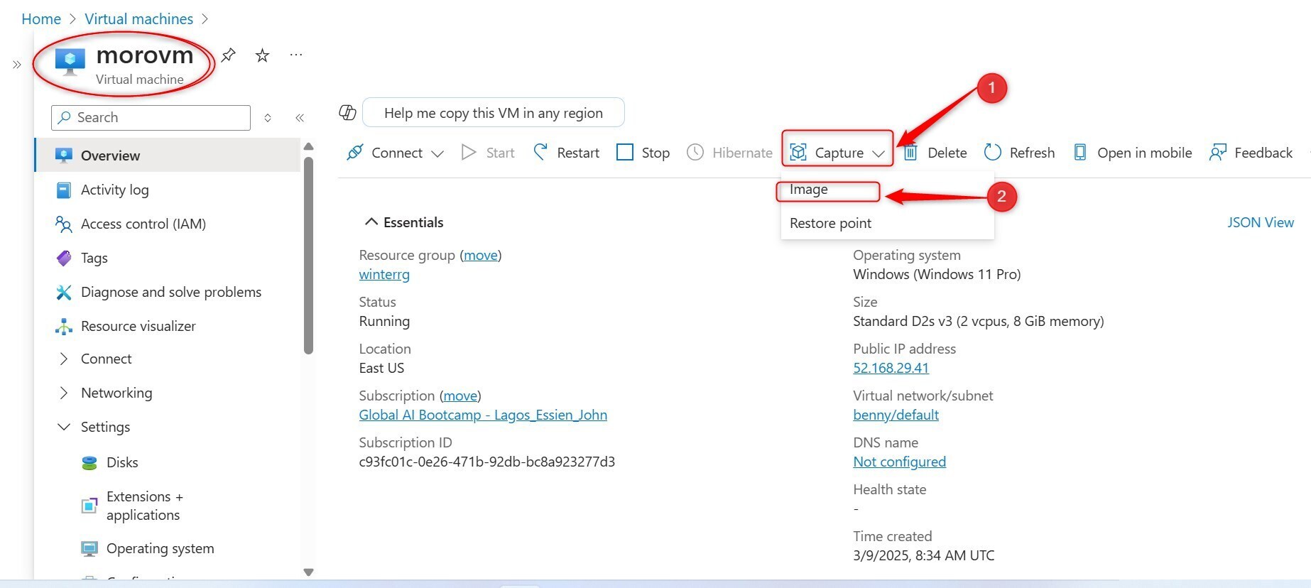The width and height of the screenshot is (1311, 588).
Task: Click the virtual machine icon beside morovm title
Action: coord(70,62)
